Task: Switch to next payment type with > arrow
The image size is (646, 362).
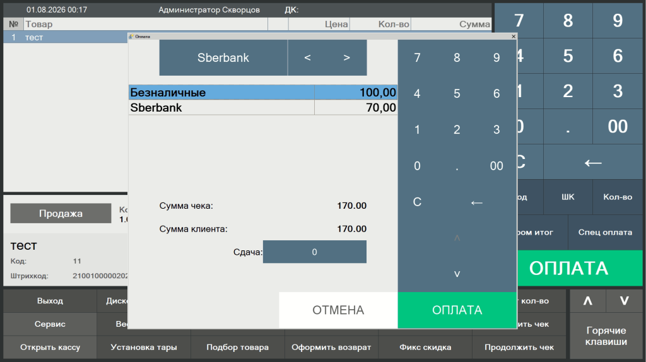Action: [347, 57]
